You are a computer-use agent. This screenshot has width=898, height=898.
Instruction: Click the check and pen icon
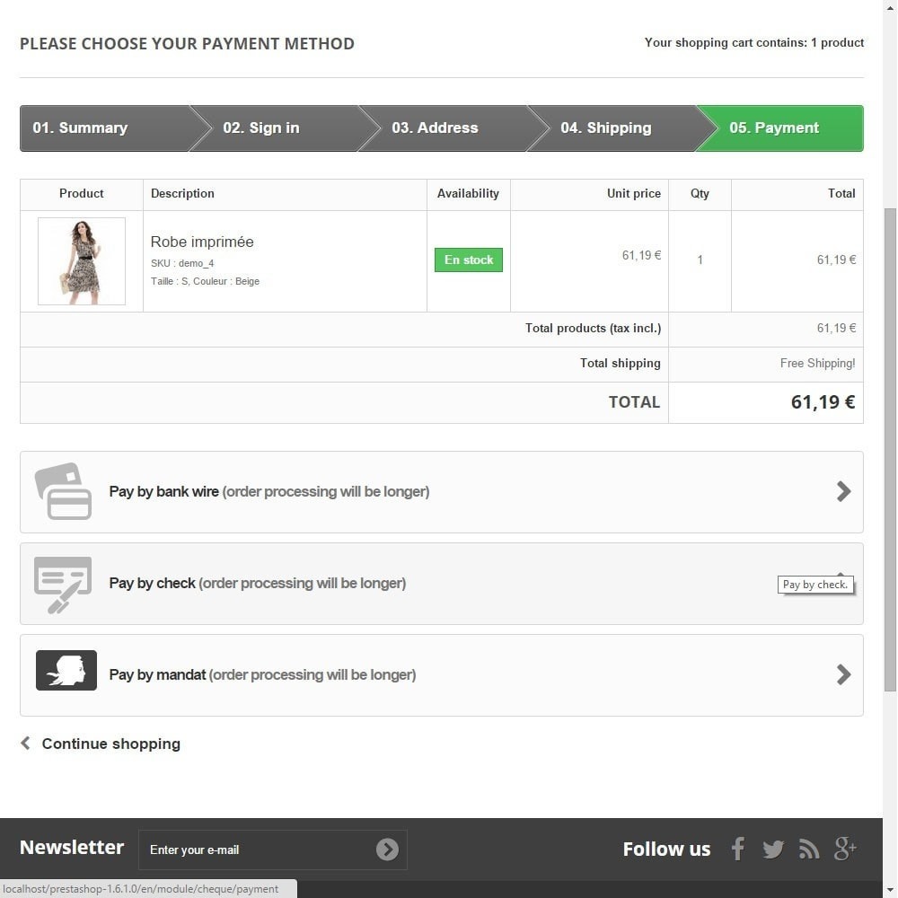tap(63, 585)
